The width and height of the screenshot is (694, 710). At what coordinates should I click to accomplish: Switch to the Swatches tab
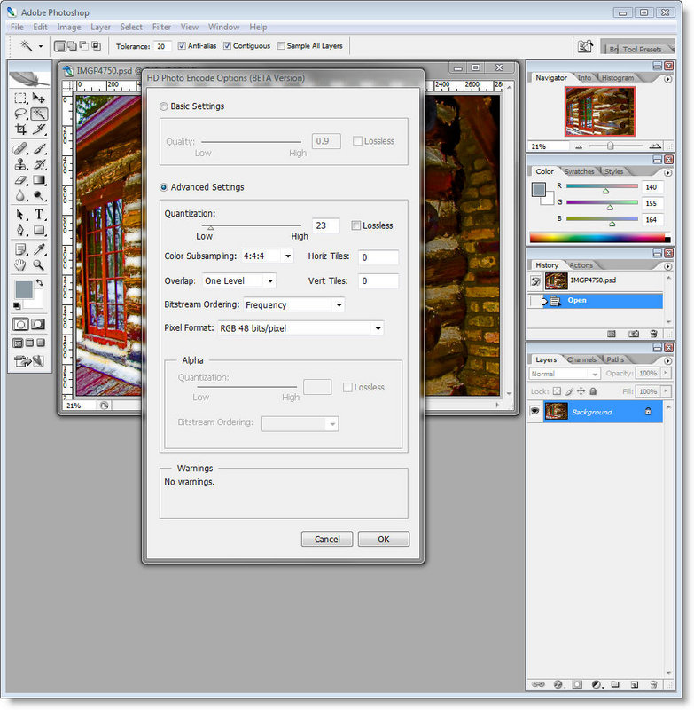click(579, 171)
